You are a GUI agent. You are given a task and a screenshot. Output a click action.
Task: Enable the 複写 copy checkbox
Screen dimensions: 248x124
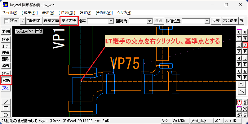pos(7,21)
